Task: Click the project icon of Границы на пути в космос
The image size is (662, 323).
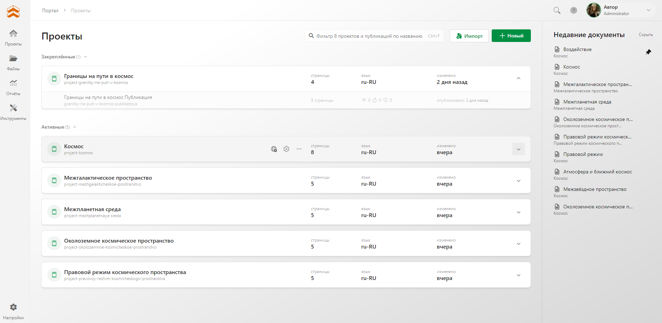Action: [x=54, y=79]
